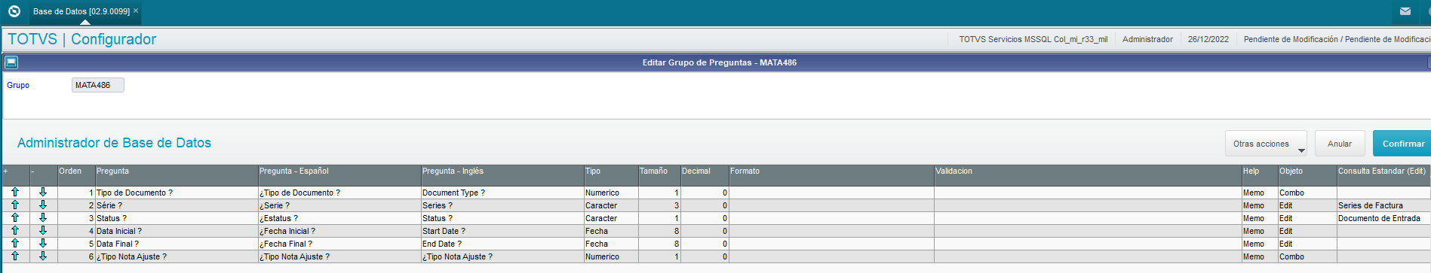Viewport: 1431px width, 273px height.
Task: Close the Base de Datos tab
Action: 136,11
